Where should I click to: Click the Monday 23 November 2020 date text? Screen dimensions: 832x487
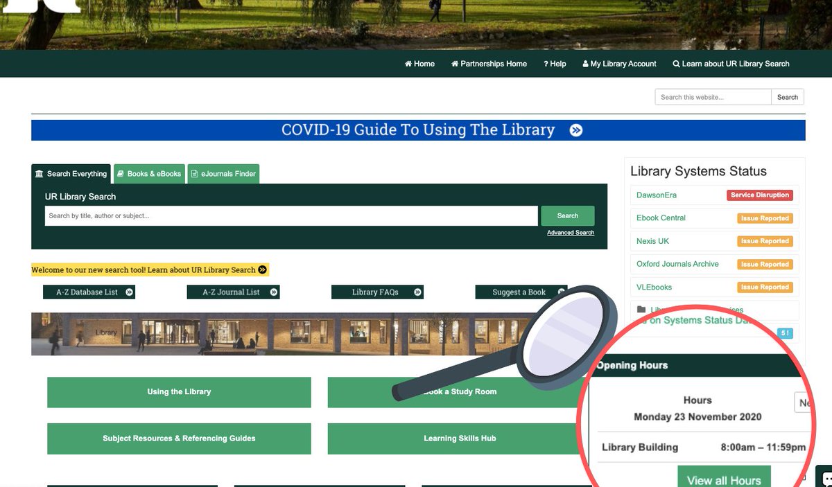(697, 417)
